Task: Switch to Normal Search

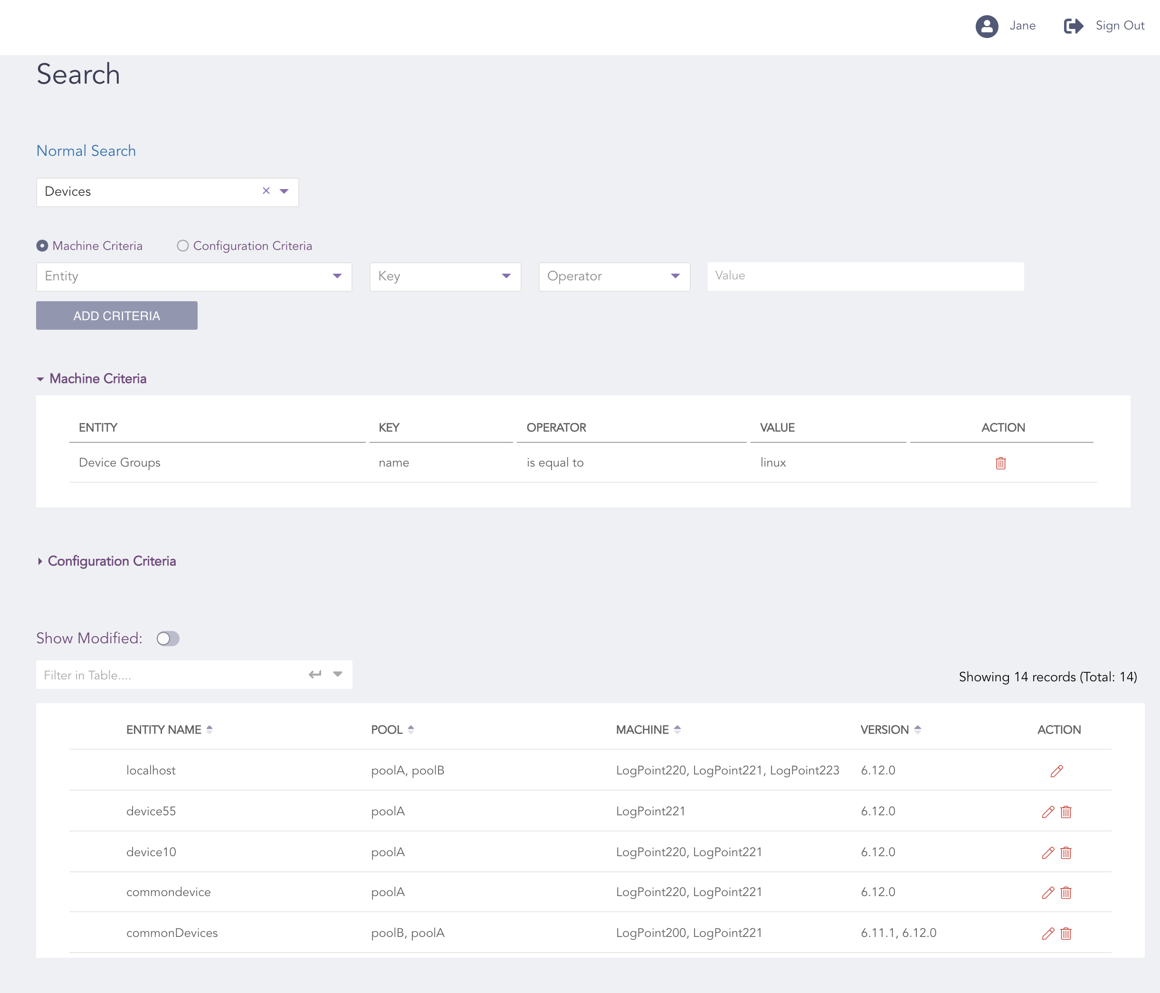Action: tap(86, 150)
